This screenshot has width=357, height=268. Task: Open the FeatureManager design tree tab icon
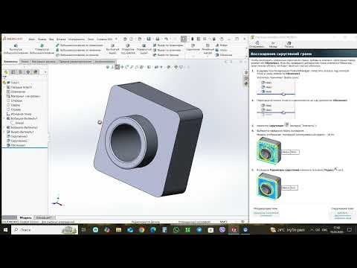coord(6,72)
